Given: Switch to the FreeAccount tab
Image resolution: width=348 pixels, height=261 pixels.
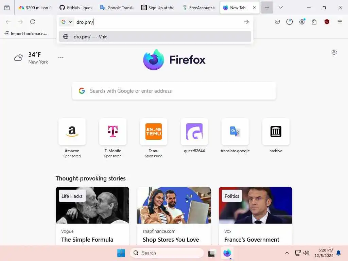Looking at the screenshot, I should pyautogui.click(x=199, y=7).
